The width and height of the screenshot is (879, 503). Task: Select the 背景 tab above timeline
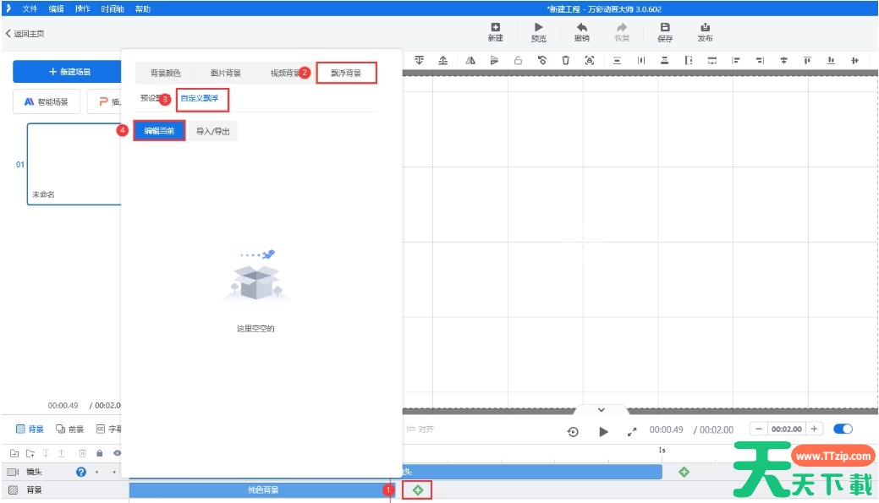[30, 429]
